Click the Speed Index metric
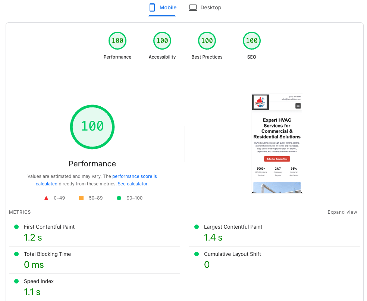The width and height of the screenshot is (367, 301). point(39,281)
